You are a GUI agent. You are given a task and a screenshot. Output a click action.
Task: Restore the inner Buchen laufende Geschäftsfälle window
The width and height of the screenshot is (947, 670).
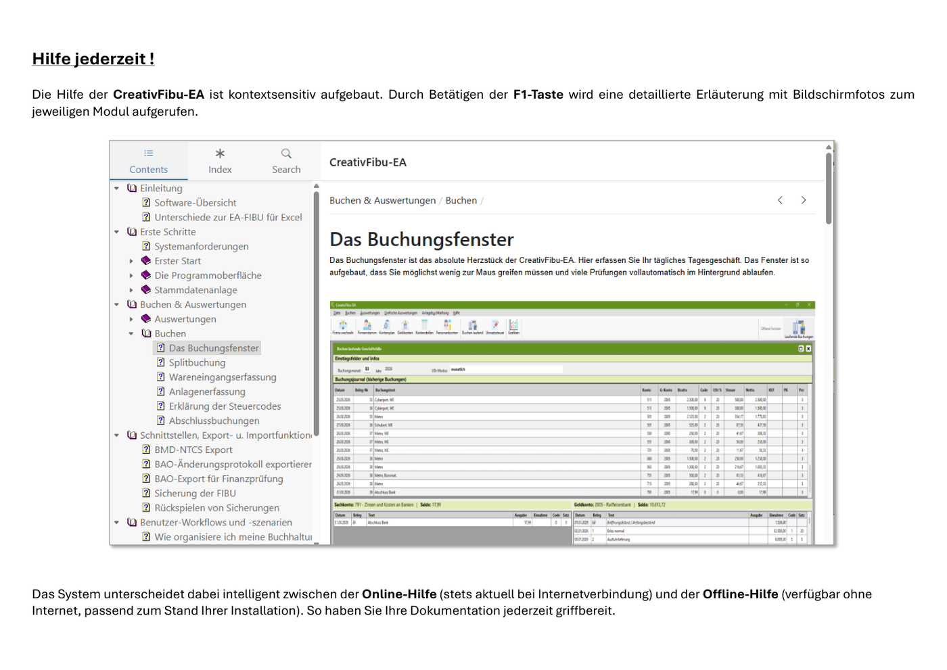point(801,349)
